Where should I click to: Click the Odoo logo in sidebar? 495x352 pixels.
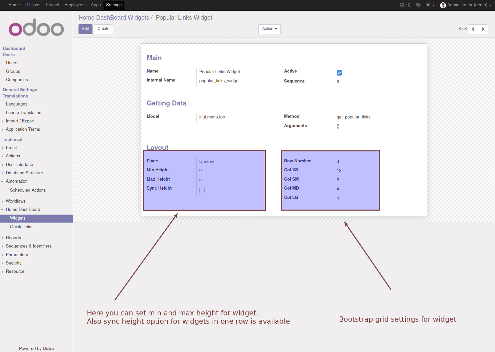pyautogui.click(x=36, y=28)
